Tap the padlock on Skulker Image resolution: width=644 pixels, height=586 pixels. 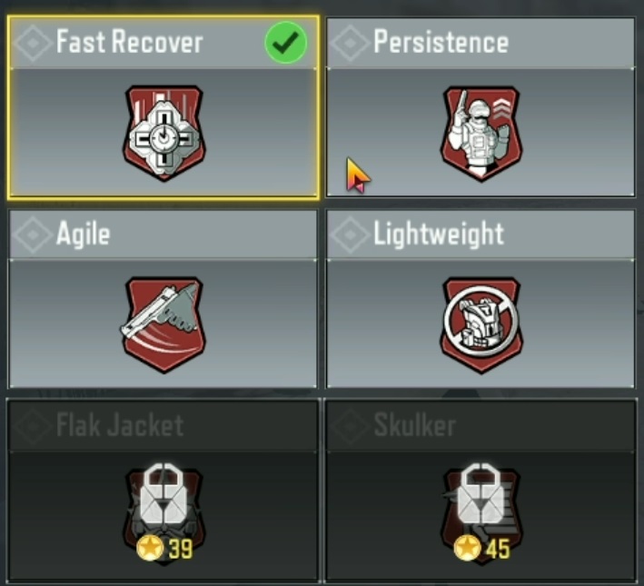pos(481,494)
